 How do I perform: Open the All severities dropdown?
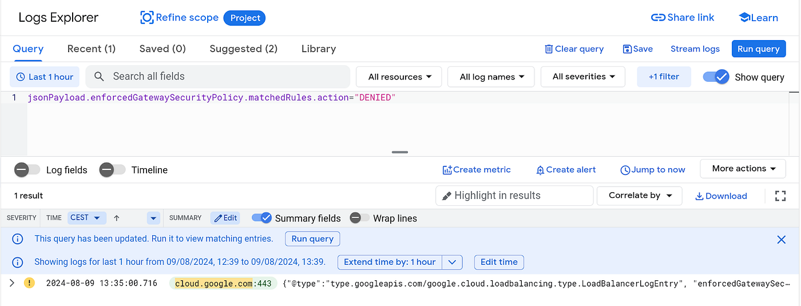[x=583, y=77]
